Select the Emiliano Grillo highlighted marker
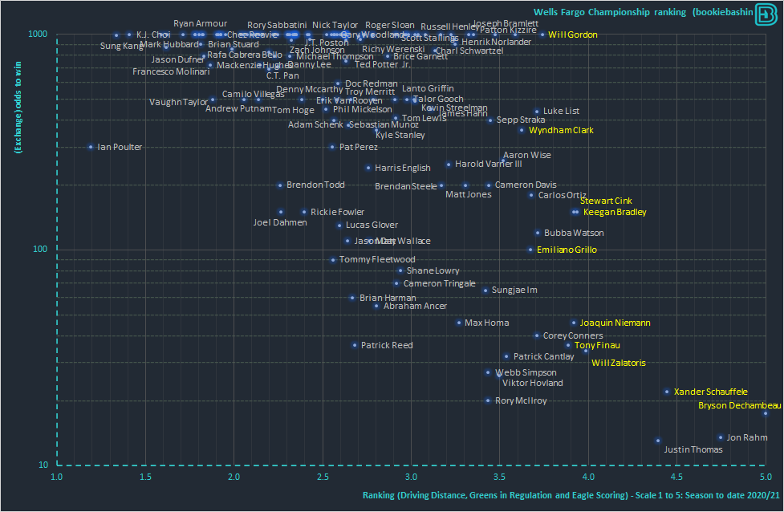 [530, 250]
